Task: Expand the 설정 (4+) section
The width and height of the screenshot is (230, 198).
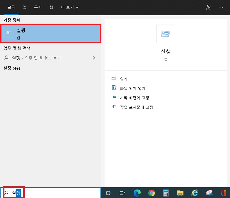Action: (x=12, y=68)
